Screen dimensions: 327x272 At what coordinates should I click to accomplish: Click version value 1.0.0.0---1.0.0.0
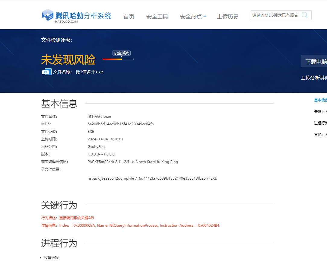(x=101, y=154)
